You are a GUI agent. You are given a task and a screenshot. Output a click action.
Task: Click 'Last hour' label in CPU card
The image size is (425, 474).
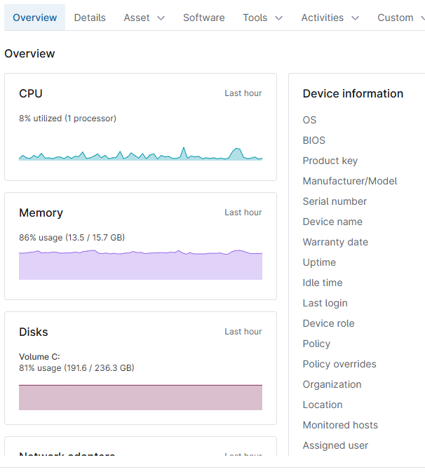tap(243, 93)
